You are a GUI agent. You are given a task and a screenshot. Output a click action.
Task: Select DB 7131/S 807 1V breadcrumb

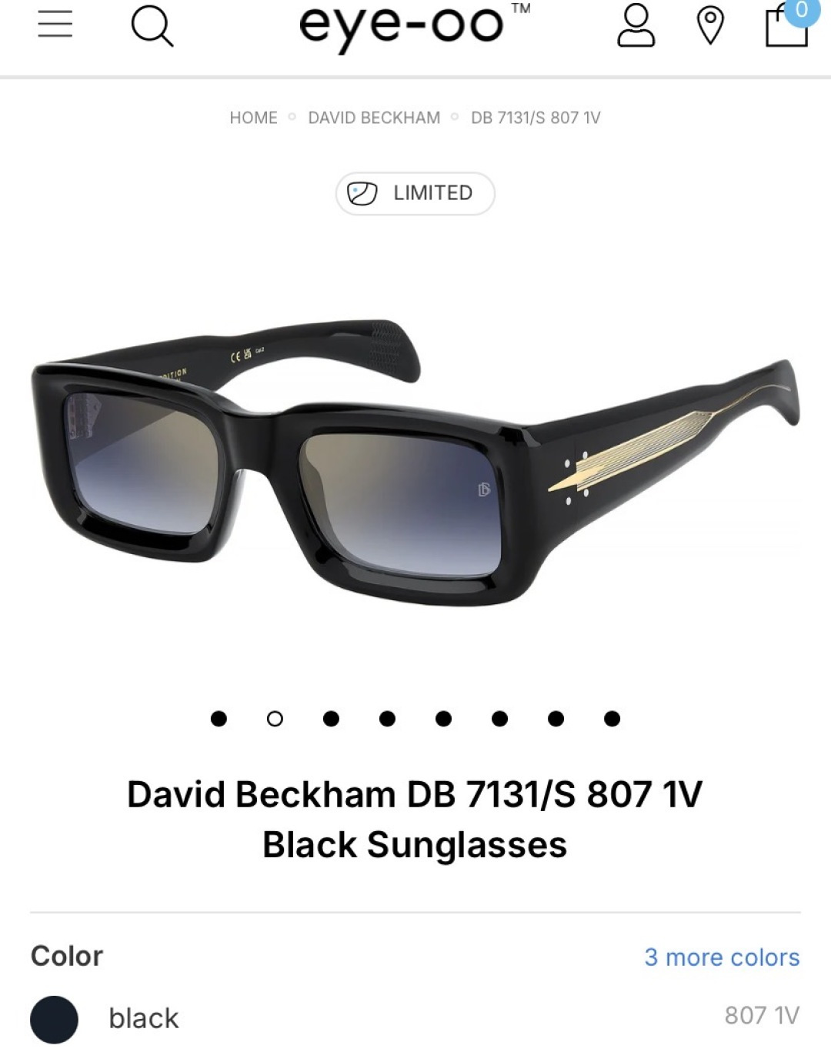point(536,118)
